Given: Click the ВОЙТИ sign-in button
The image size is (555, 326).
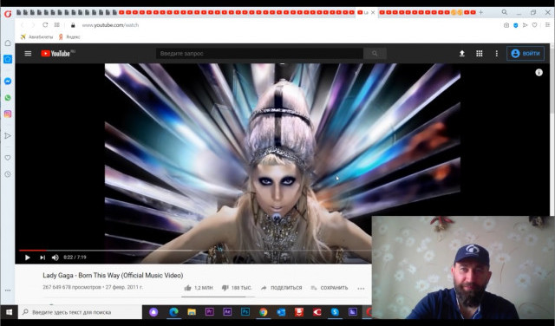Looking at the screenshot, I should (526, 54).
